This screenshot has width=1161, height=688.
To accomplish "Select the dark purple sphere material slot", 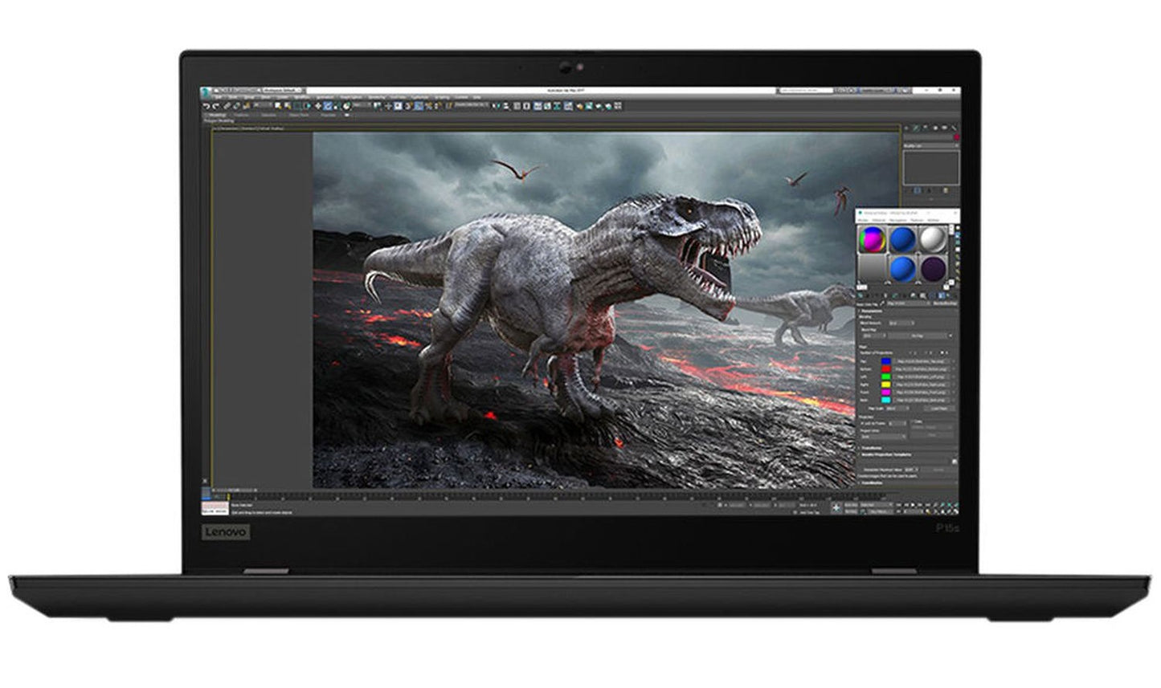I will pyautogui.click(x=934, y=269).
